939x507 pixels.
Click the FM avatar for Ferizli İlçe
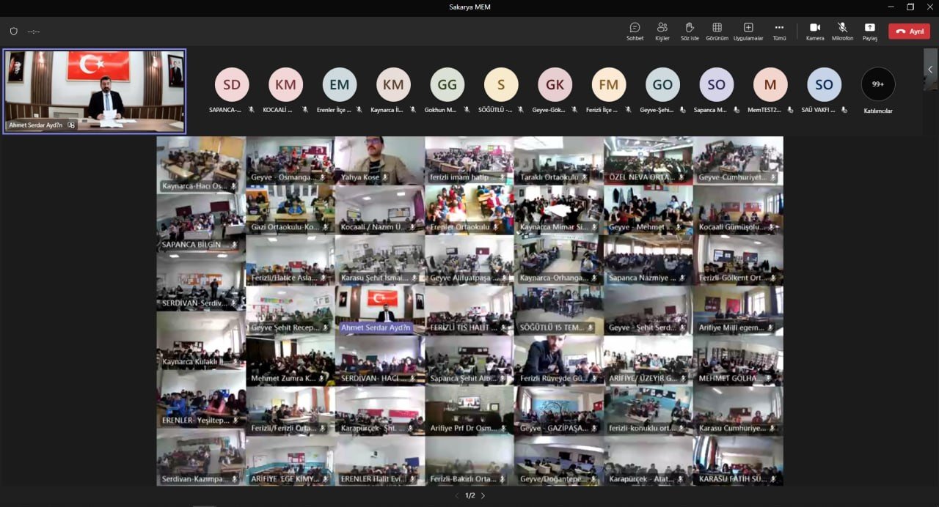pos(608,84)
